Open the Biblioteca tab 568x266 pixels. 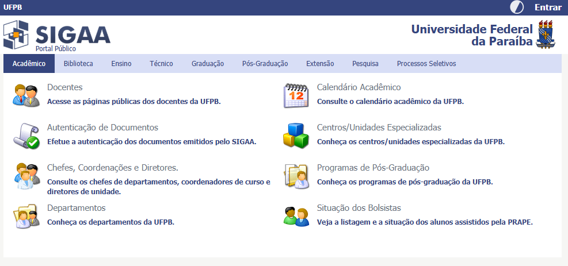click(78, 64)
